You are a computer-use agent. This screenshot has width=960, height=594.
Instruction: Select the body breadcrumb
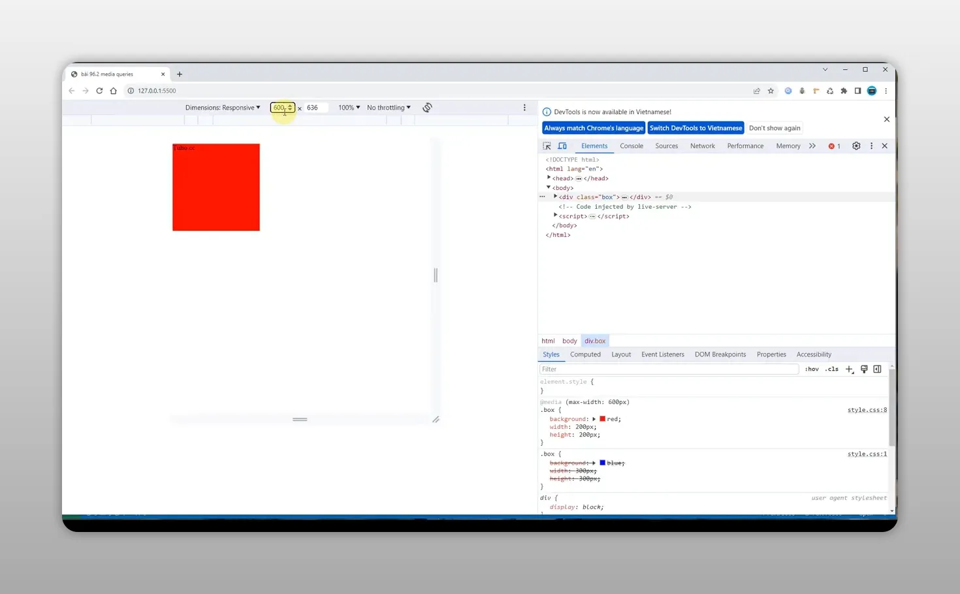tap(569, 341)
